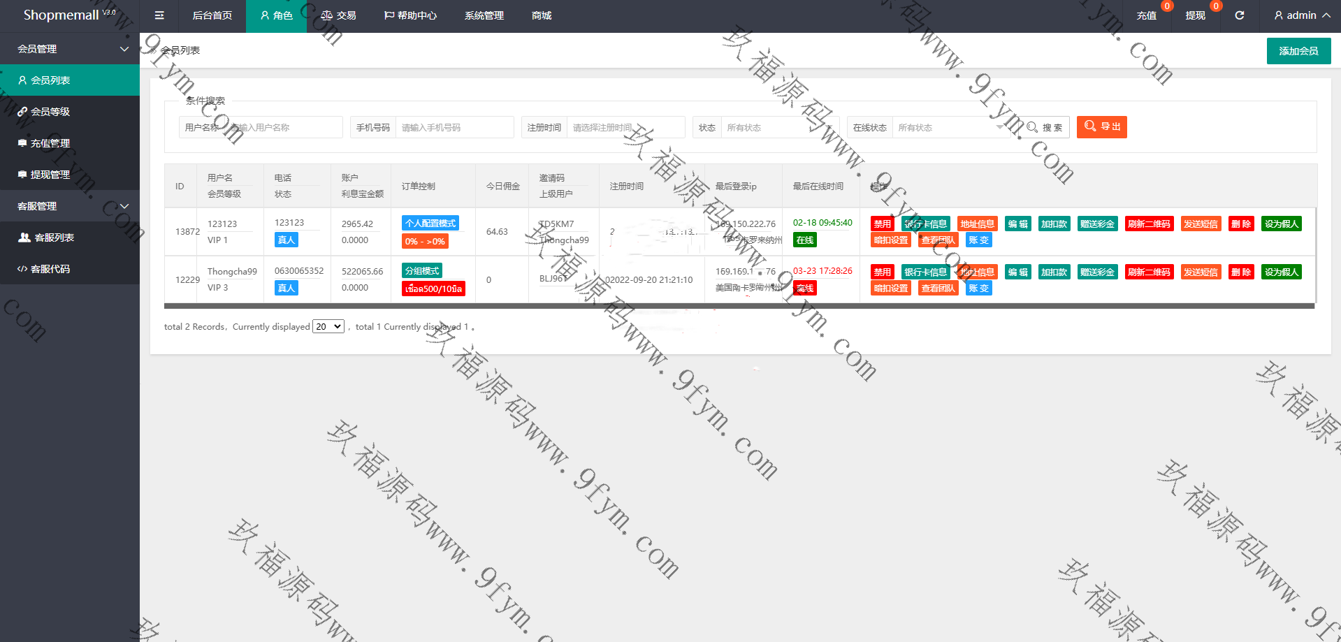The height and width of the screenshot is (642, 1341).
Task: Toggle the sidebar collapse hamburger icon
Action: pos(159,15)
